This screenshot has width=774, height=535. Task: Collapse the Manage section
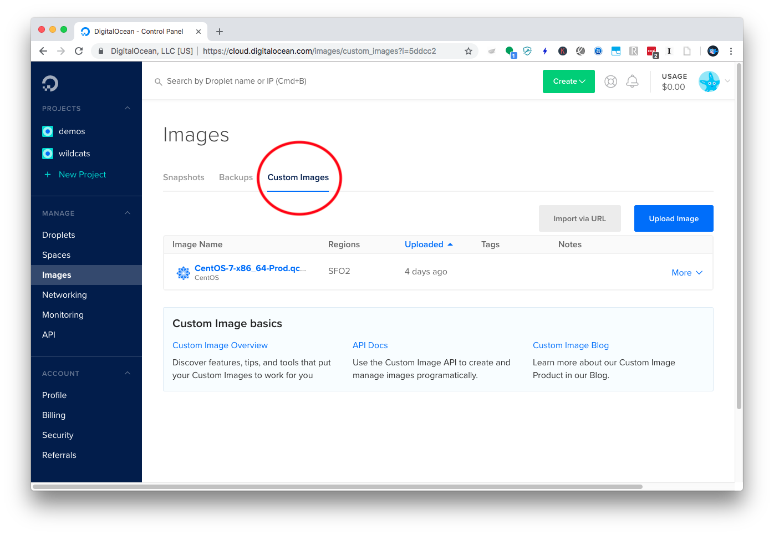(128, 213)
